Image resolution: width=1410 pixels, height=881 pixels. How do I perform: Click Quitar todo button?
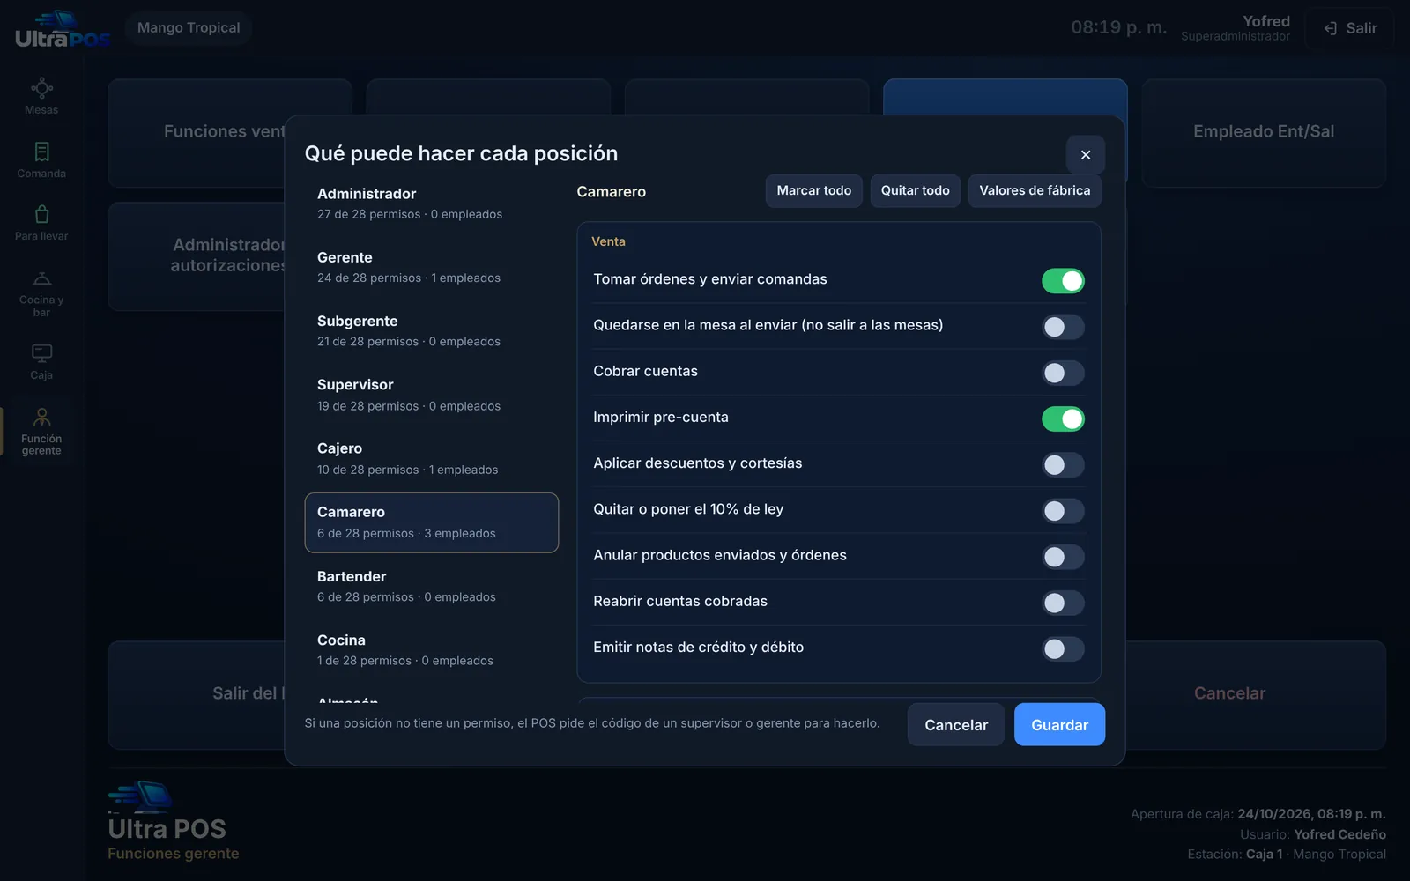point(915,191)
